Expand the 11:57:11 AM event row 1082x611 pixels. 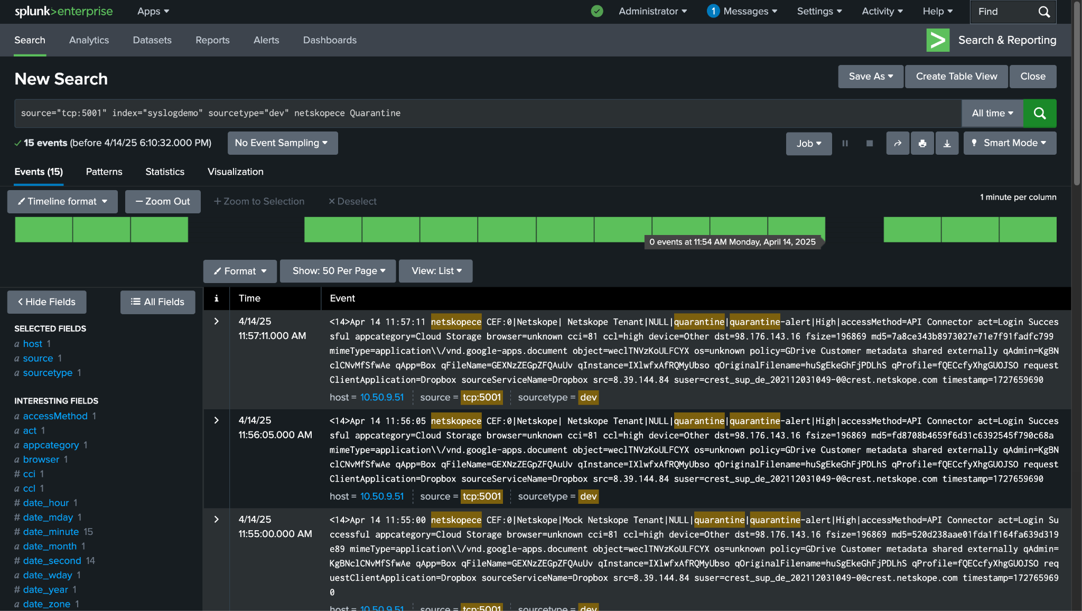coord(216,321)
